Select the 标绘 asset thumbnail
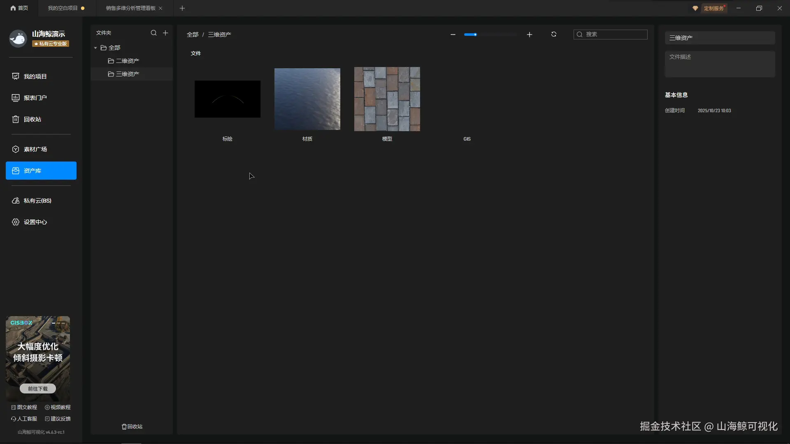790x444 pixels. click(x=228, y=99)
